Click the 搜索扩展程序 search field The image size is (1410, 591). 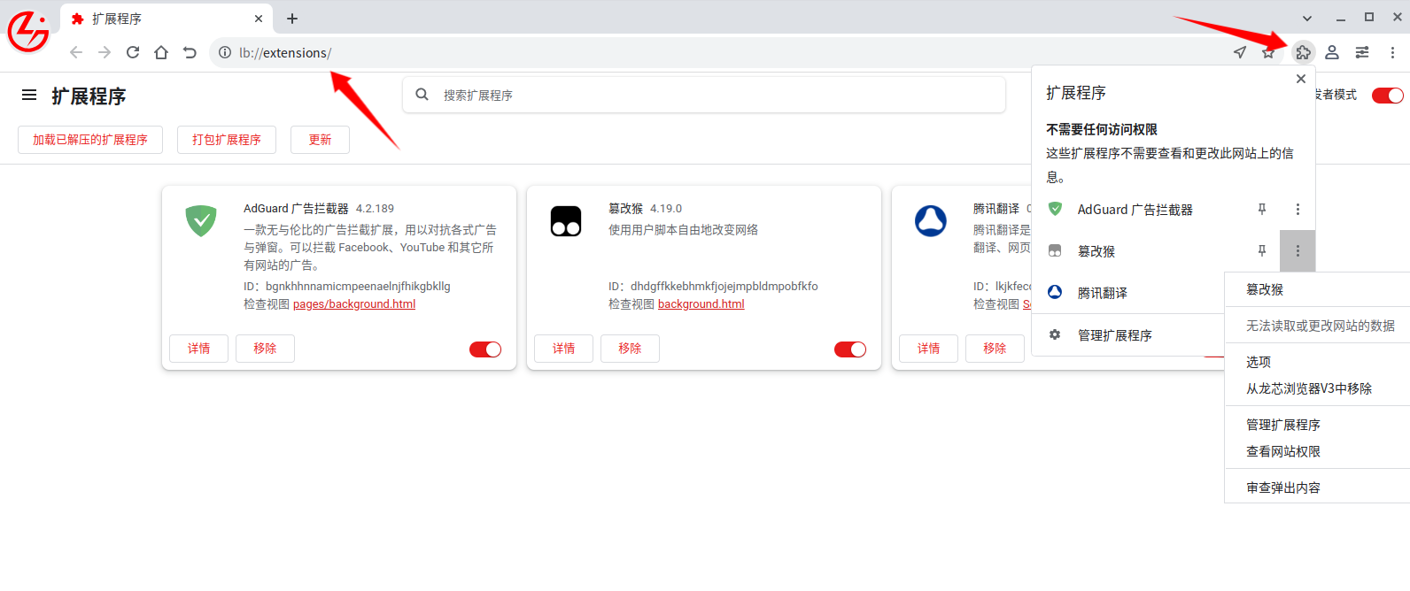coord(704,95)
